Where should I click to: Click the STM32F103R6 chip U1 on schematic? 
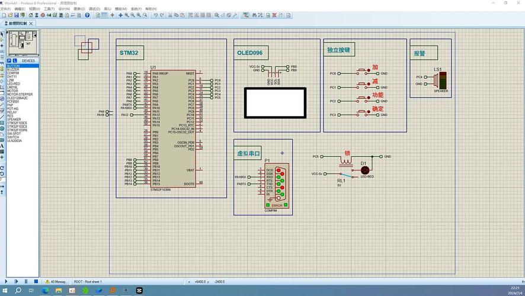point(173,129)
